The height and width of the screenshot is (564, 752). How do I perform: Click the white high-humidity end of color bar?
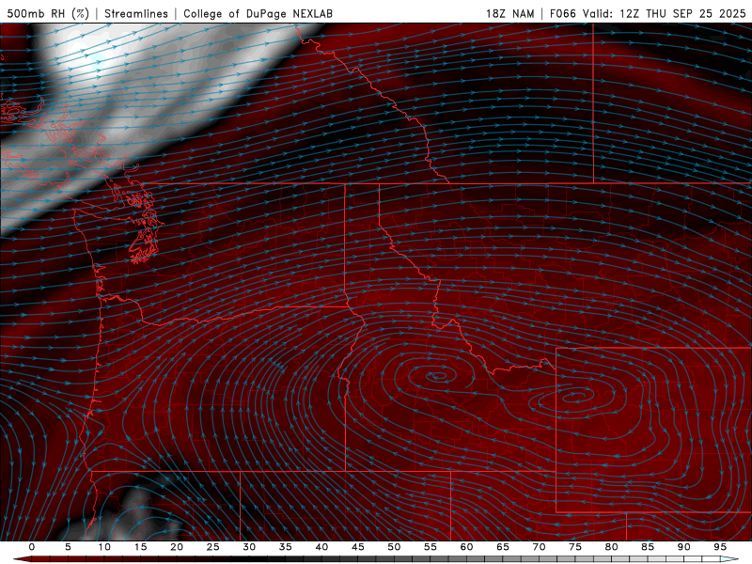tap(729, 559)
